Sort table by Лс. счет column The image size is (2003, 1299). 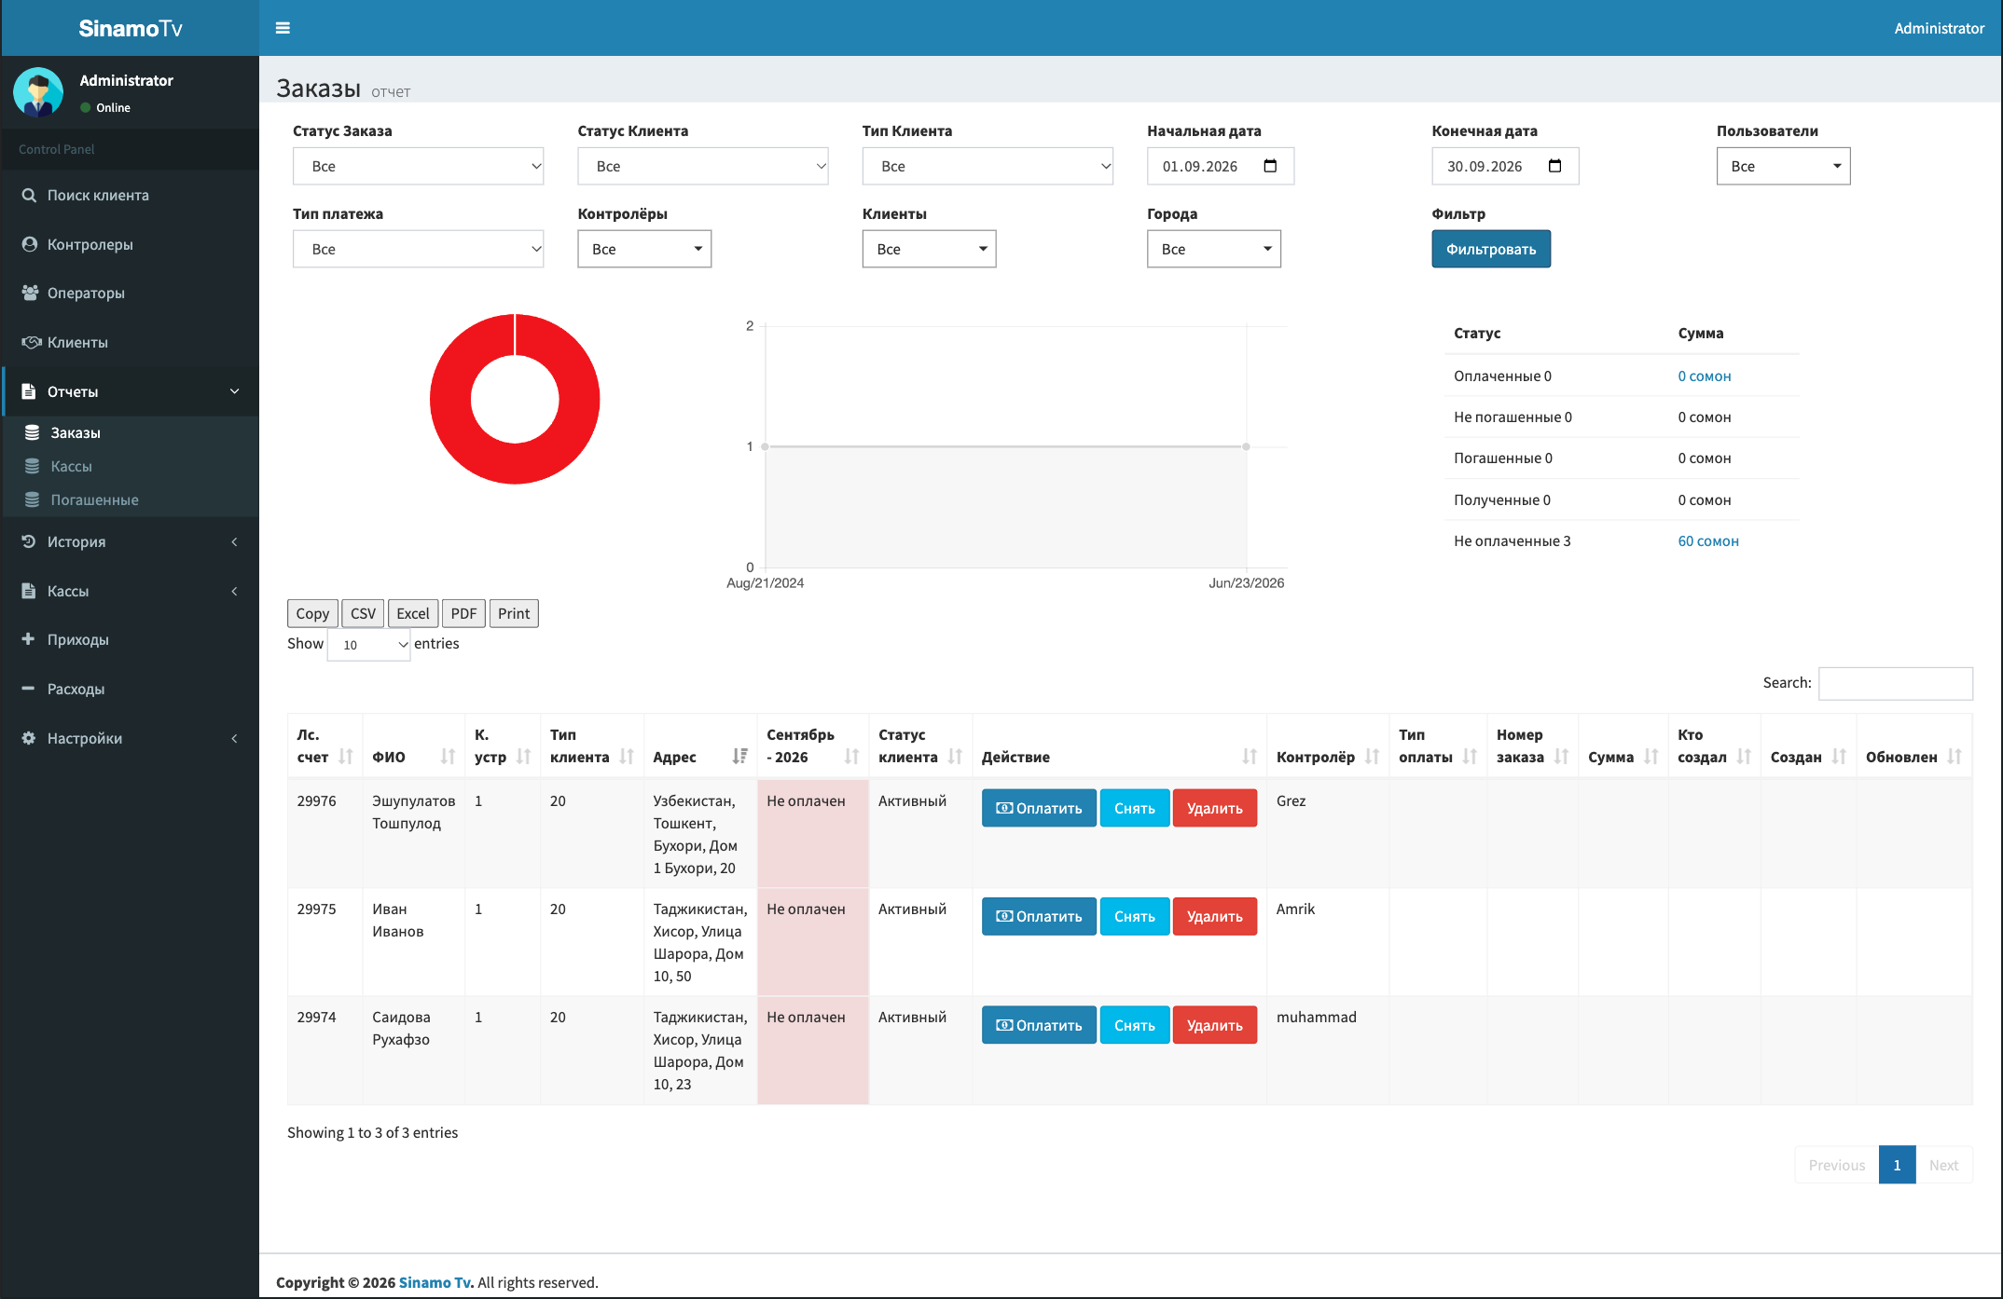point(325,746)
